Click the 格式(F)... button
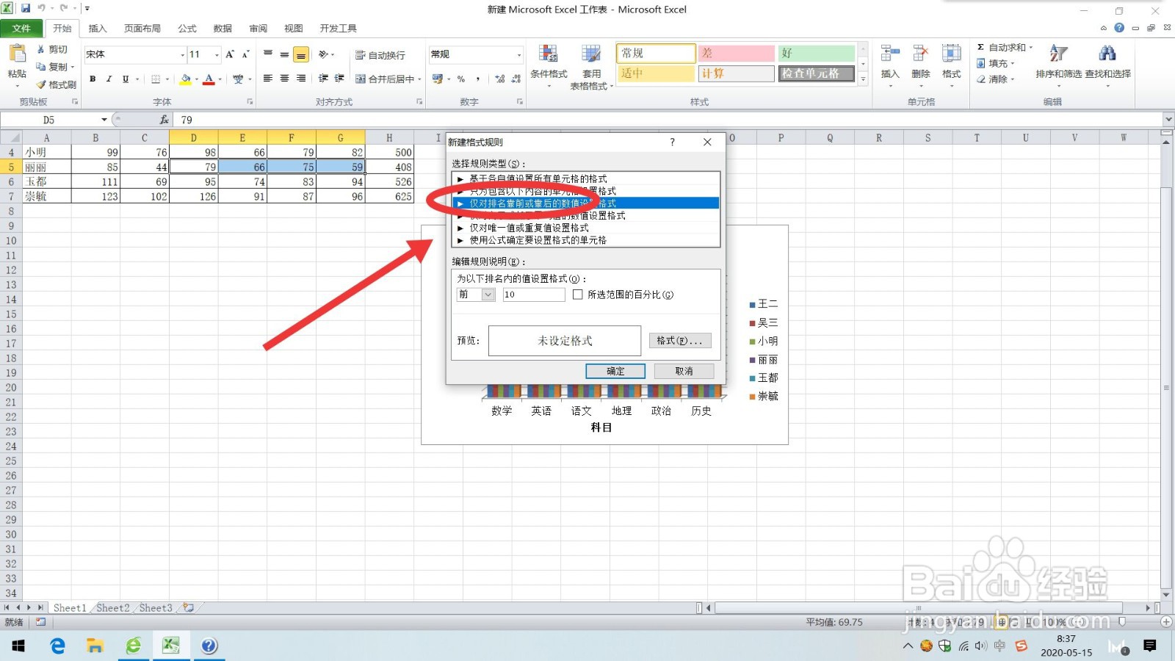 click(x=680, y=340)
